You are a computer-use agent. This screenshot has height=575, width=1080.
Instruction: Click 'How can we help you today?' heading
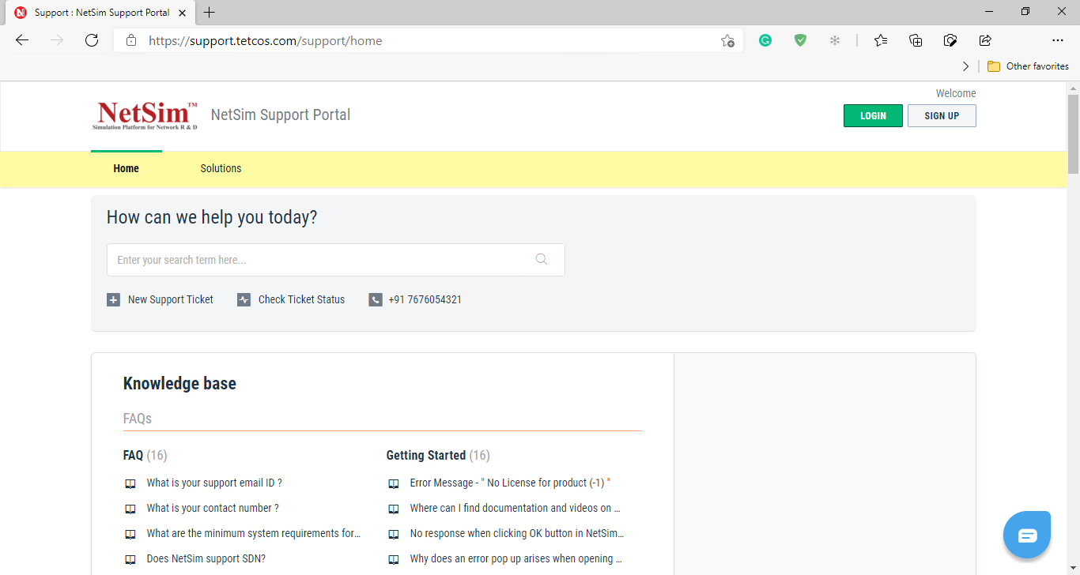pos(212,217)
